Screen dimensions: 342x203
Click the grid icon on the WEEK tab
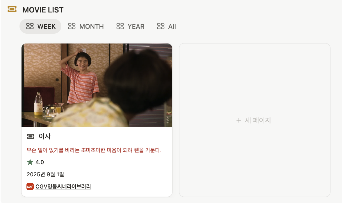(x=30, y=26)
